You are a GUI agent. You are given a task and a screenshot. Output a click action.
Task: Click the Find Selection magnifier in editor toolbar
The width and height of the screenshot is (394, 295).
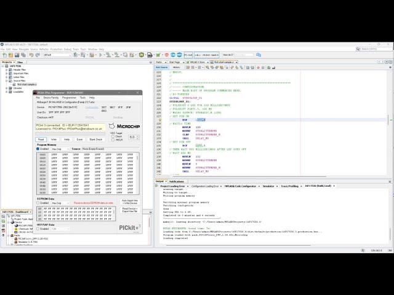tap(207, 68)
